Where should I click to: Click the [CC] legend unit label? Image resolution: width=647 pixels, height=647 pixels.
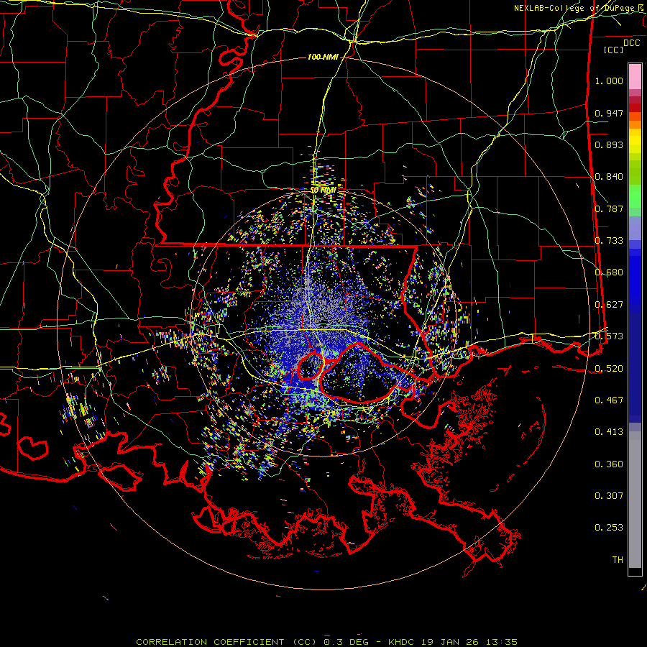(614, 50)
